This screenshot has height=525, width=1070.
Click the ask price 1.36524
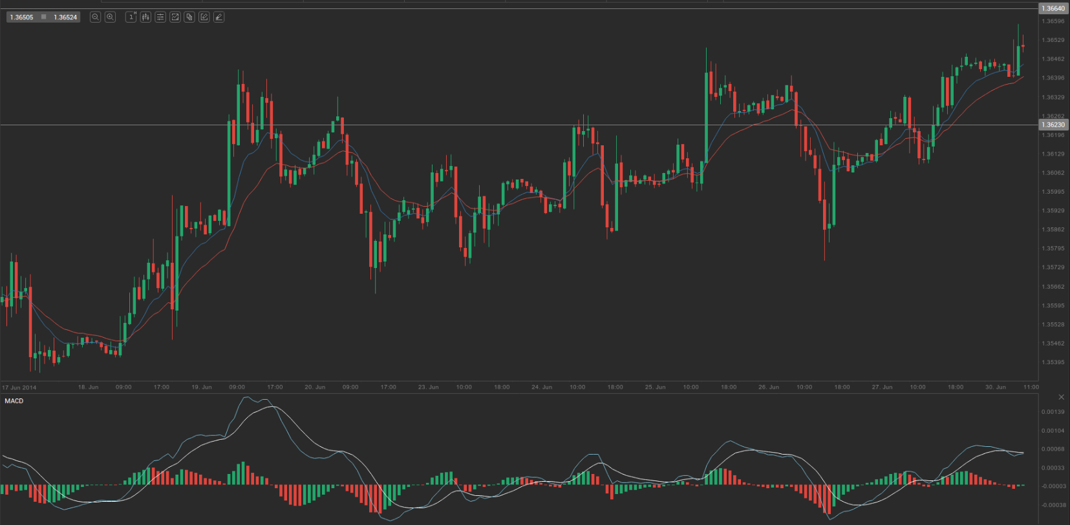coord(65,17)
